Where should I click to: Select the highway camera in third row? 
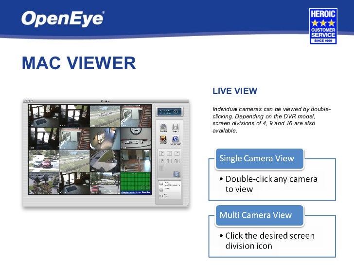point(74,161)
